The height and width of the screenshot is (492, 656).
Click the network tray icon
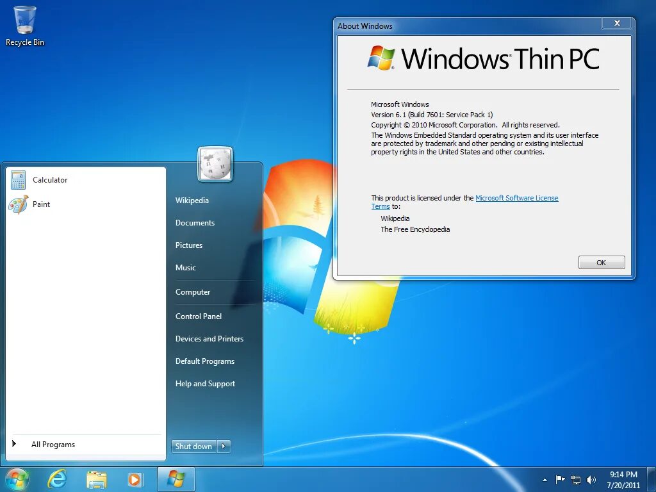coord(576,480)
